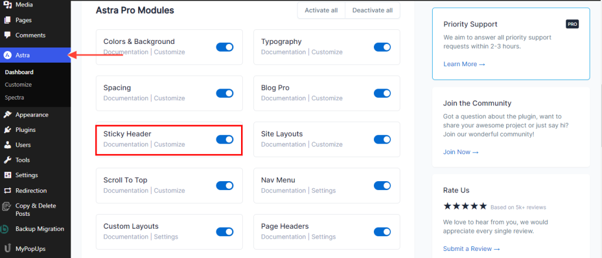
Task: Open the Tools wrench icon
Action: click(7, 160)
